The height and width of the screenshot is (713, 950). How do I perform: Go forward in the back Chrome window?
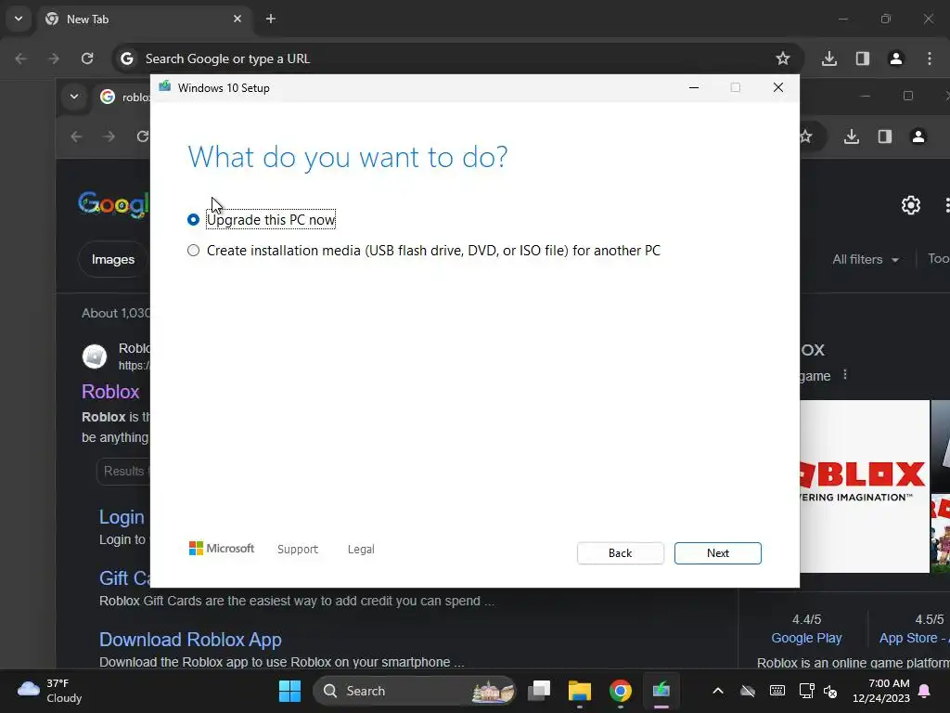coord(109,136)
